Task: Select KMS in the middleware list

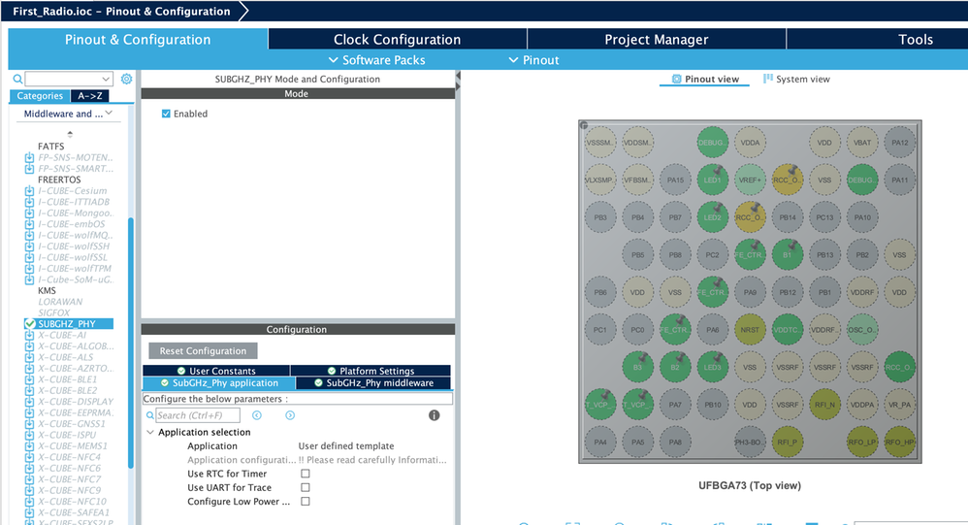Action: (x=47, y=290)
